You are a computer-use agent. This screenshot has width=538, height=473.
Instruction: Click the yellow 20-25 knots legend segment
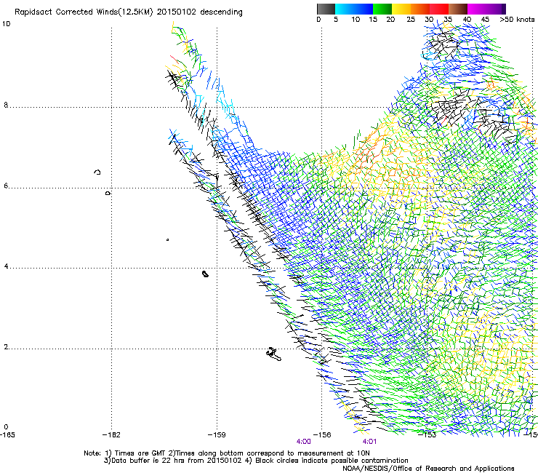(401, 9)
